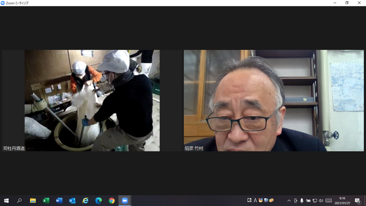
Task: Open the network status tray icon
Action: coord(315,201)
